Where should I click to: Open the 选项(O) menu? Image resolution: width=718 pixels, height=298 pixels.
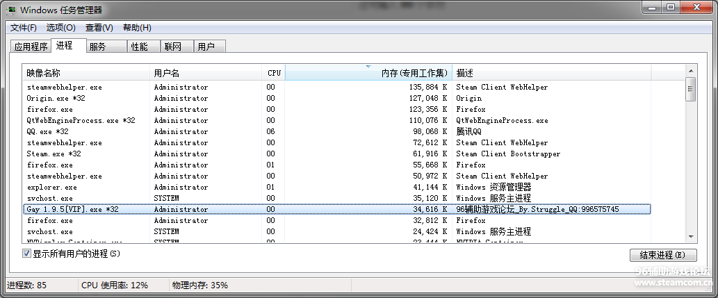click(x=61, y=28)
